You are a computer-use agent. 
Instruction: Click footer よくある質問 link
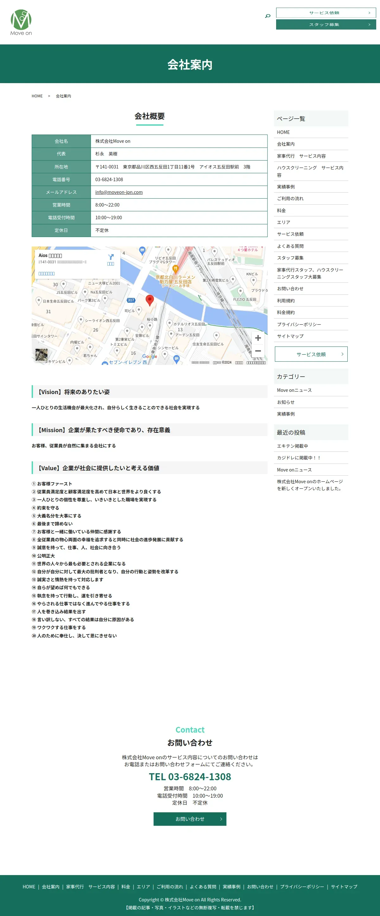click(203, 886)
